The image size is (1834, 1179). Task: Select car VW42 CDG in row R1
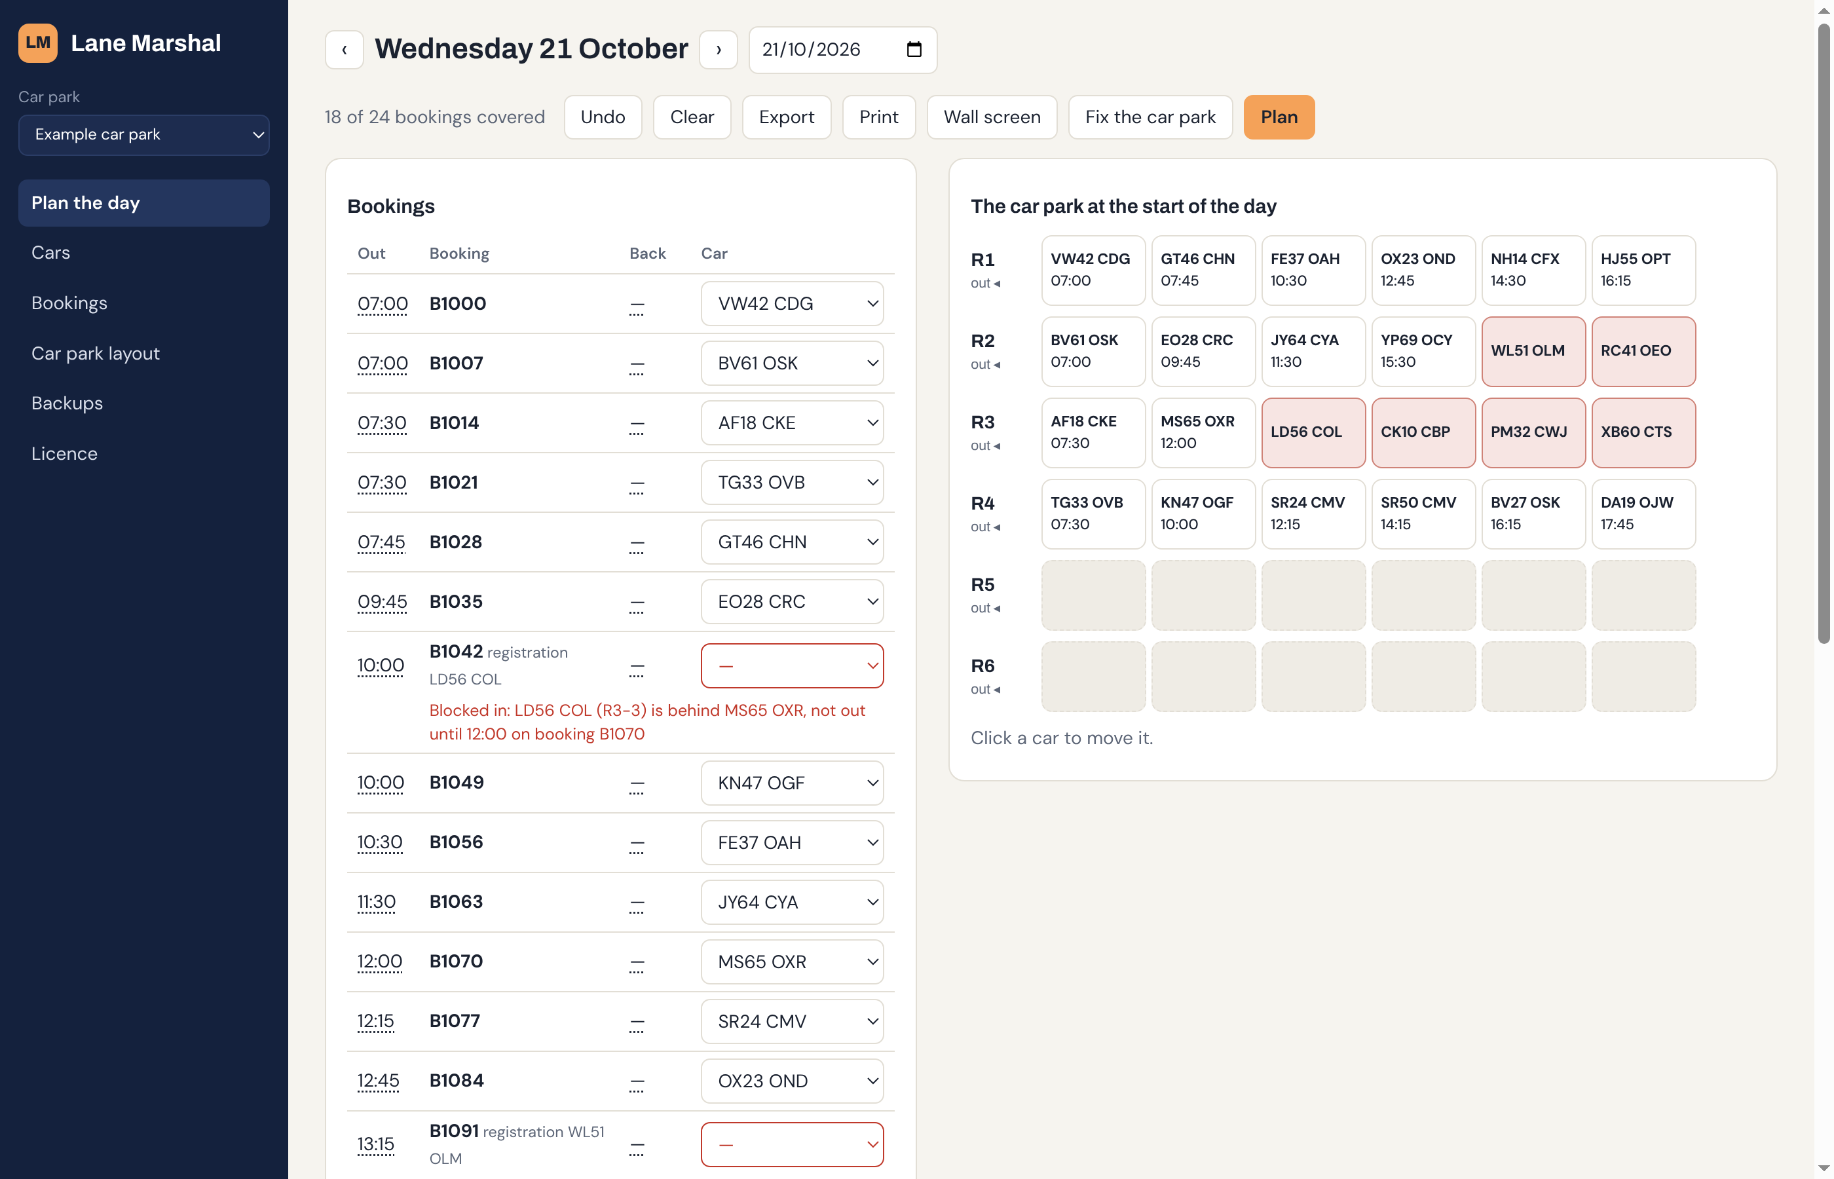point(1093,271)
